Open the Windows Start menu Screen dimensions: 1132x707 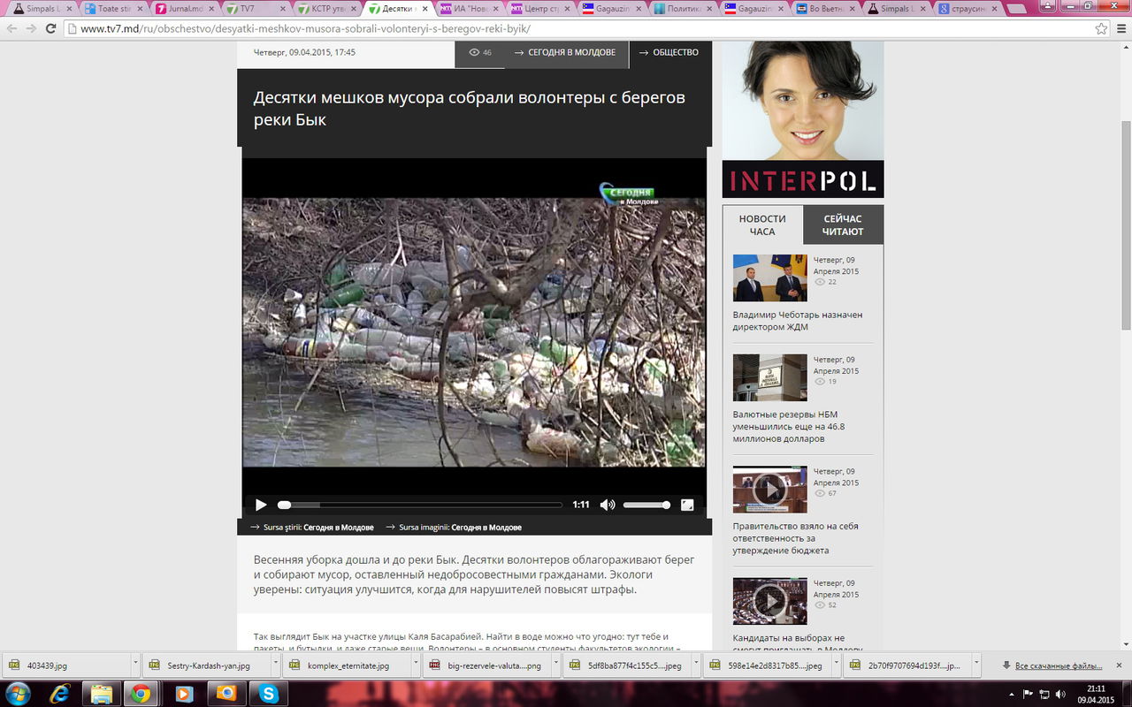pyautogui.click(x=18, y=693)
